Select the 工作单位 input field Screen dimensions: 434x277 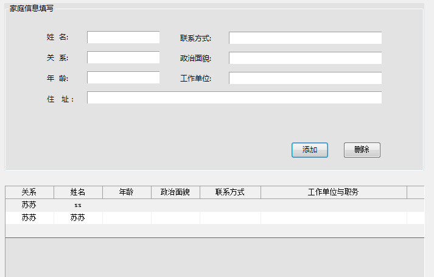pyautogui.click(x=306, y=78)
